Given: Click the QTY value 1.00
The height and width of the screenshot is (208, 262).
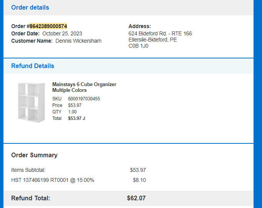Looking at the screenshot, I should click(72, 112).
